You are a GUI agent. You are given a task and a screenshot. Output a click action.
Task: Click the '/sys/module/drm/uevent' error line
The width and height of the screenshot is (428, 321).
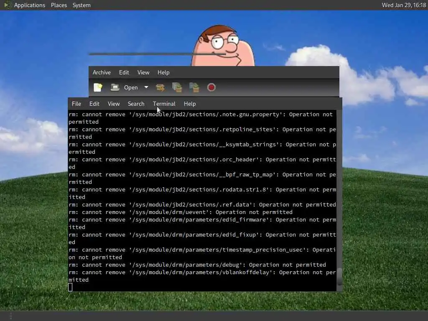point(181,212)
